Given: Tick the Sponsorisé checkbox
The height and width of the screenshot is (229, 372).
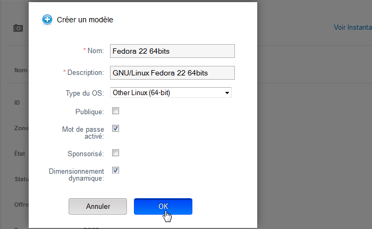Looking at the screenshot, I should point(115,153).
